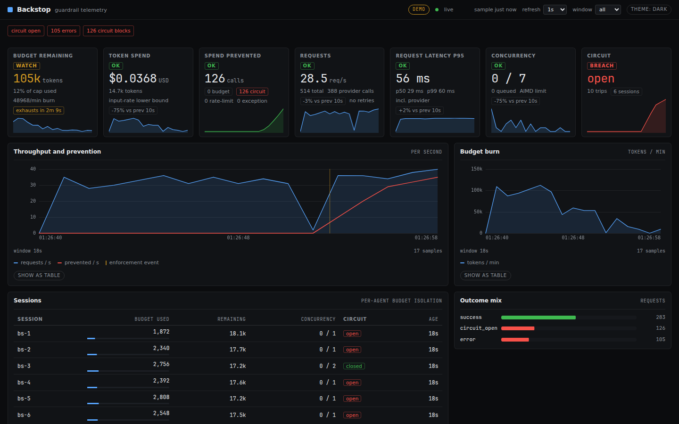679x424 pixels.
Task: Open the window range dropdown
Action: 608,9
